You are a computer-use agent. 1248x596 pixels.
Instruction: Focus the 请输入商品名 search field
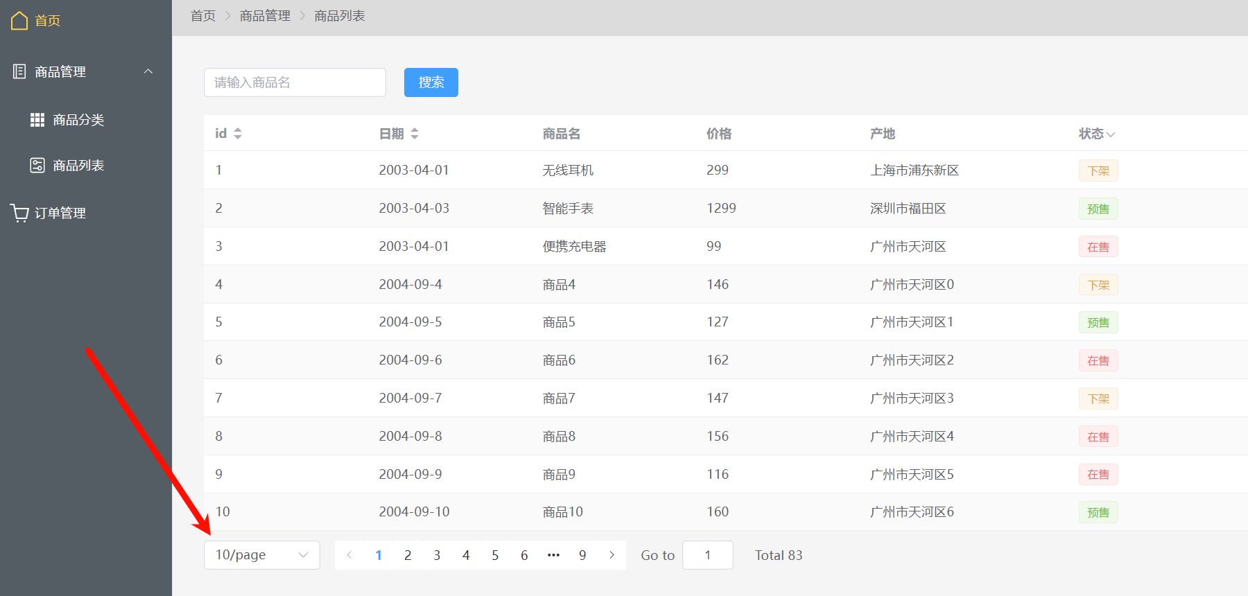click(295, 82)
